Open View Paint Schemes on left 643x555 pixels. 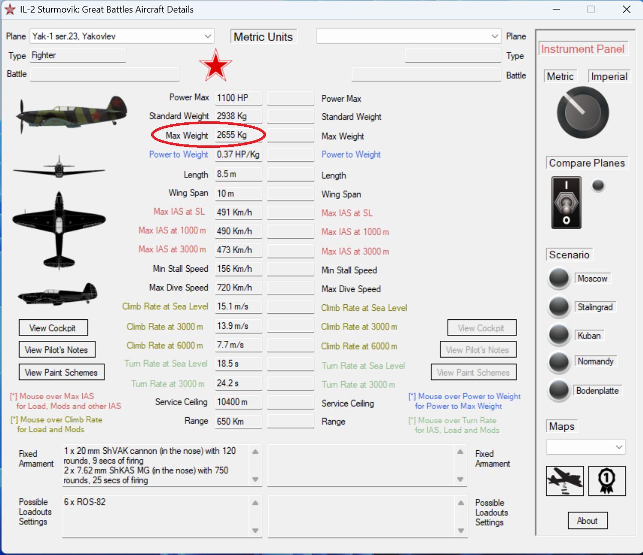[x=61, y=373]
